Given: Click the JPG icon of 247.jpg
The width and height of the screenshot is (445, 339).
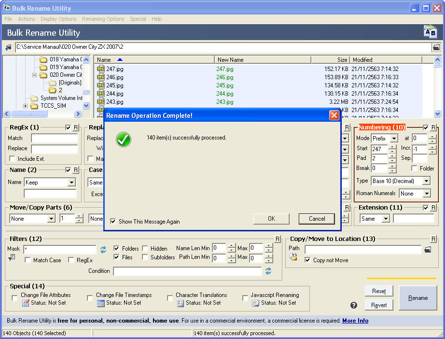Looking at the screenshot, I should pyautogui.click(x=101, y=69).
